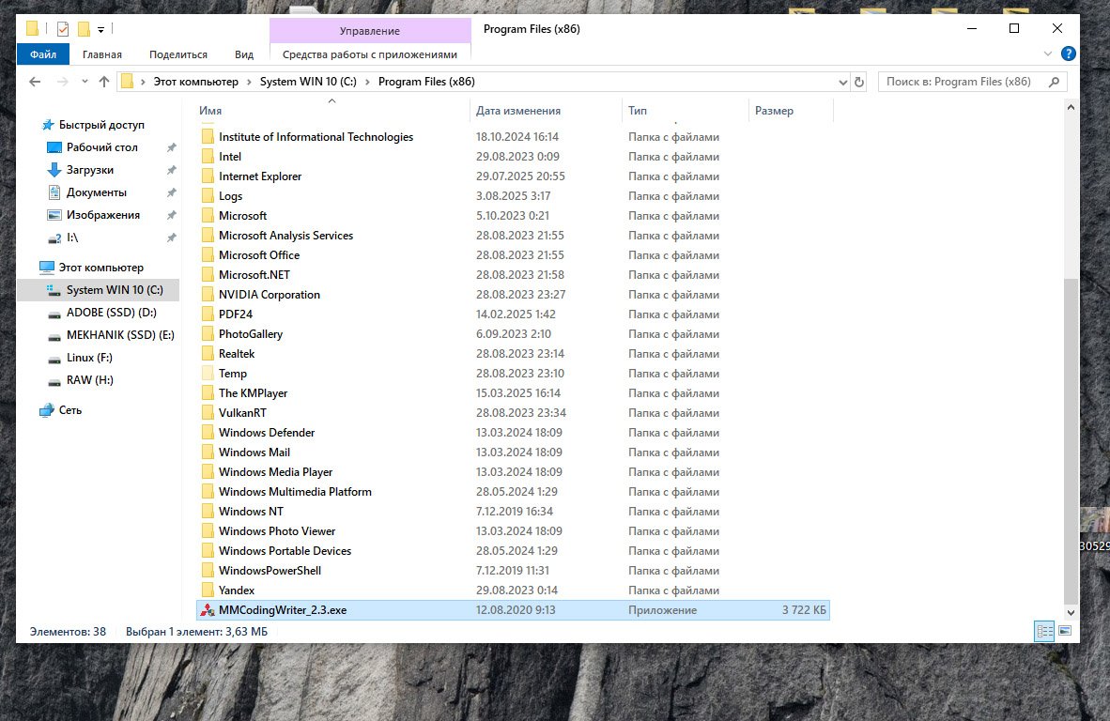Screen dimensions: 1110x721
Task: Click the Forward navigation arrow
Action: [62, 82]
